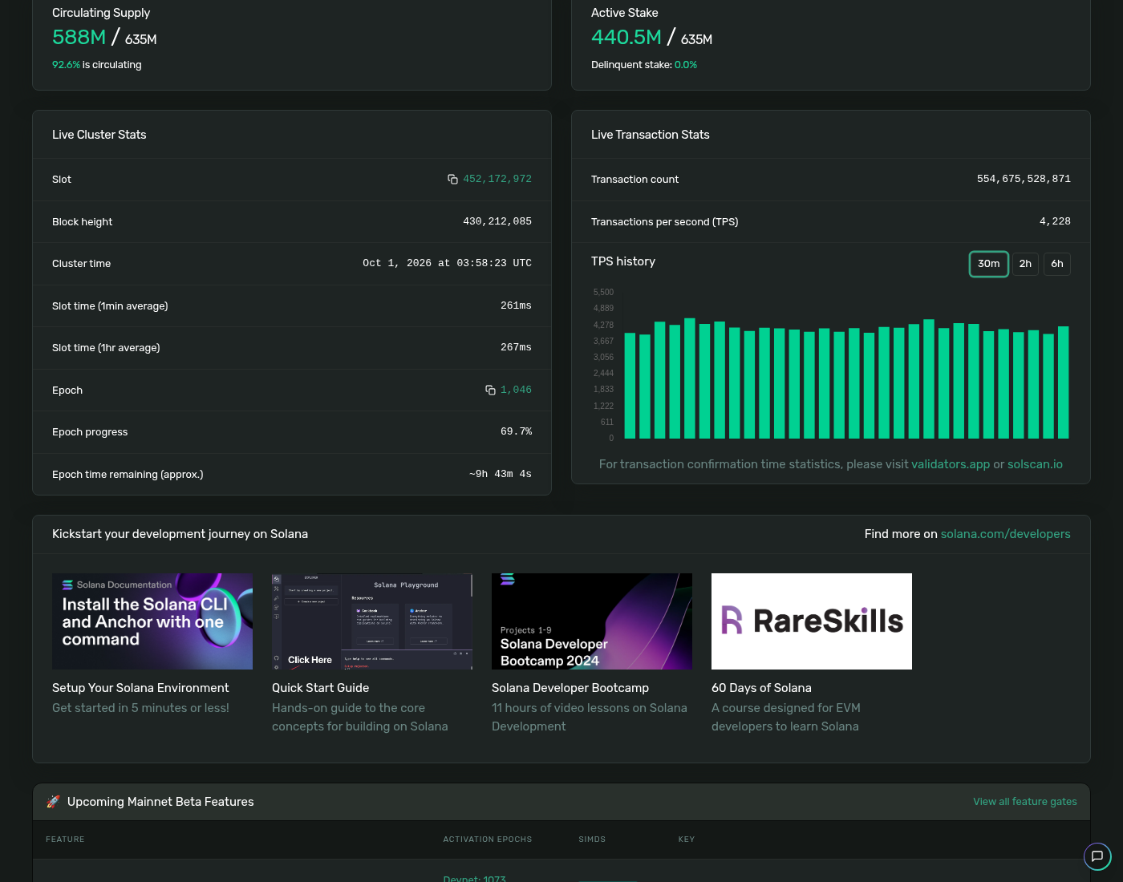Click the 588M circulating supply figure

pos(79,38)
